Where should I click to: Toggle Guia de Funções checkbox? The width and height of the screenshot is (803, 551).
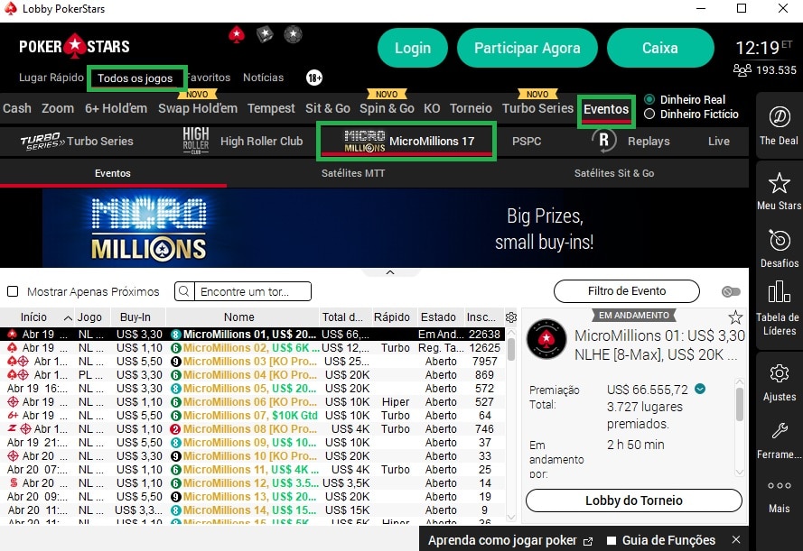point(612,540)
